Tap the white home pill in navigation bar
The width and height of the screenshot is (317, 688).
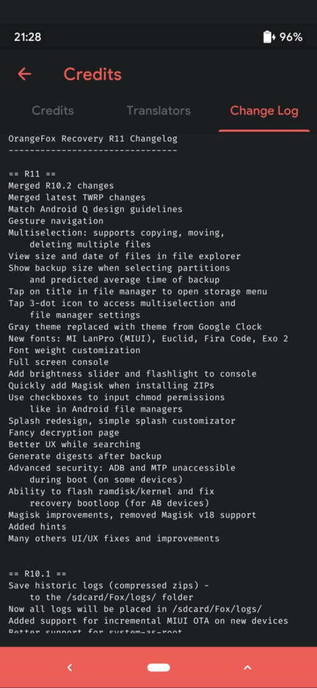[158, 668]
